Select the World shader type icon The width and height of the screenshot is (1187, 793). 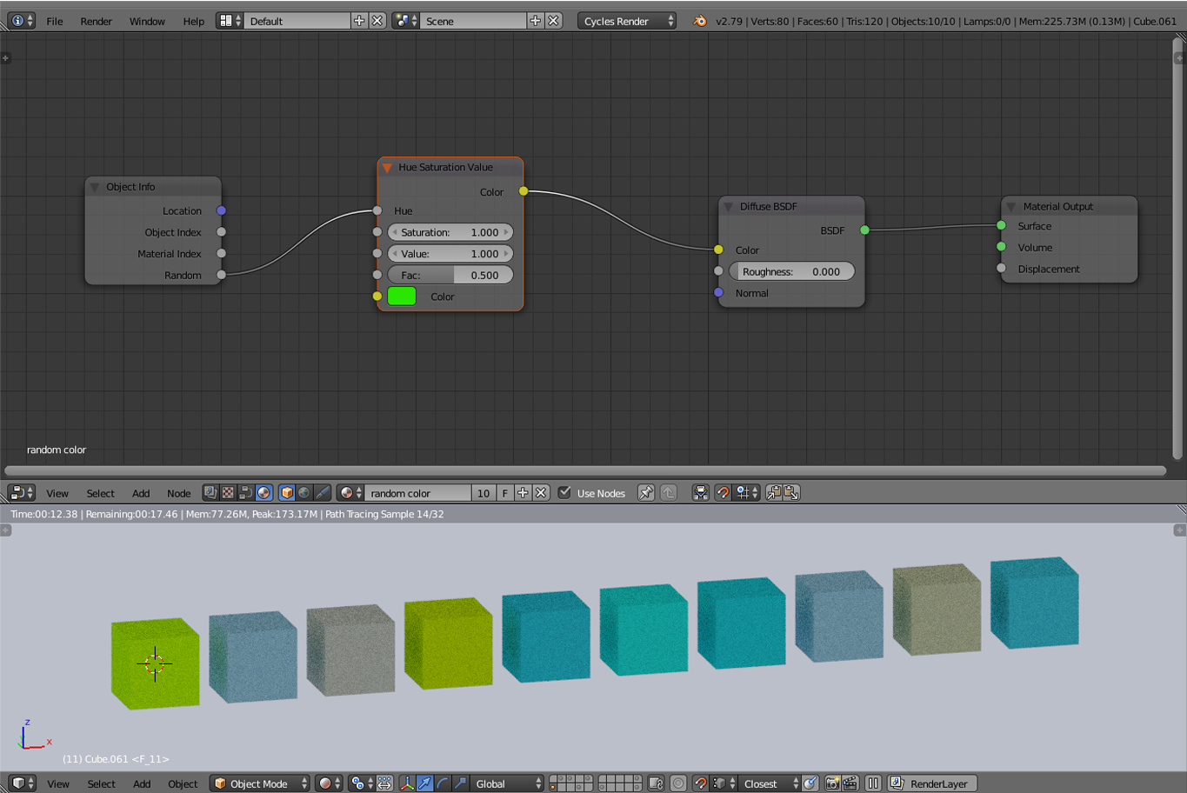[304, 493]
